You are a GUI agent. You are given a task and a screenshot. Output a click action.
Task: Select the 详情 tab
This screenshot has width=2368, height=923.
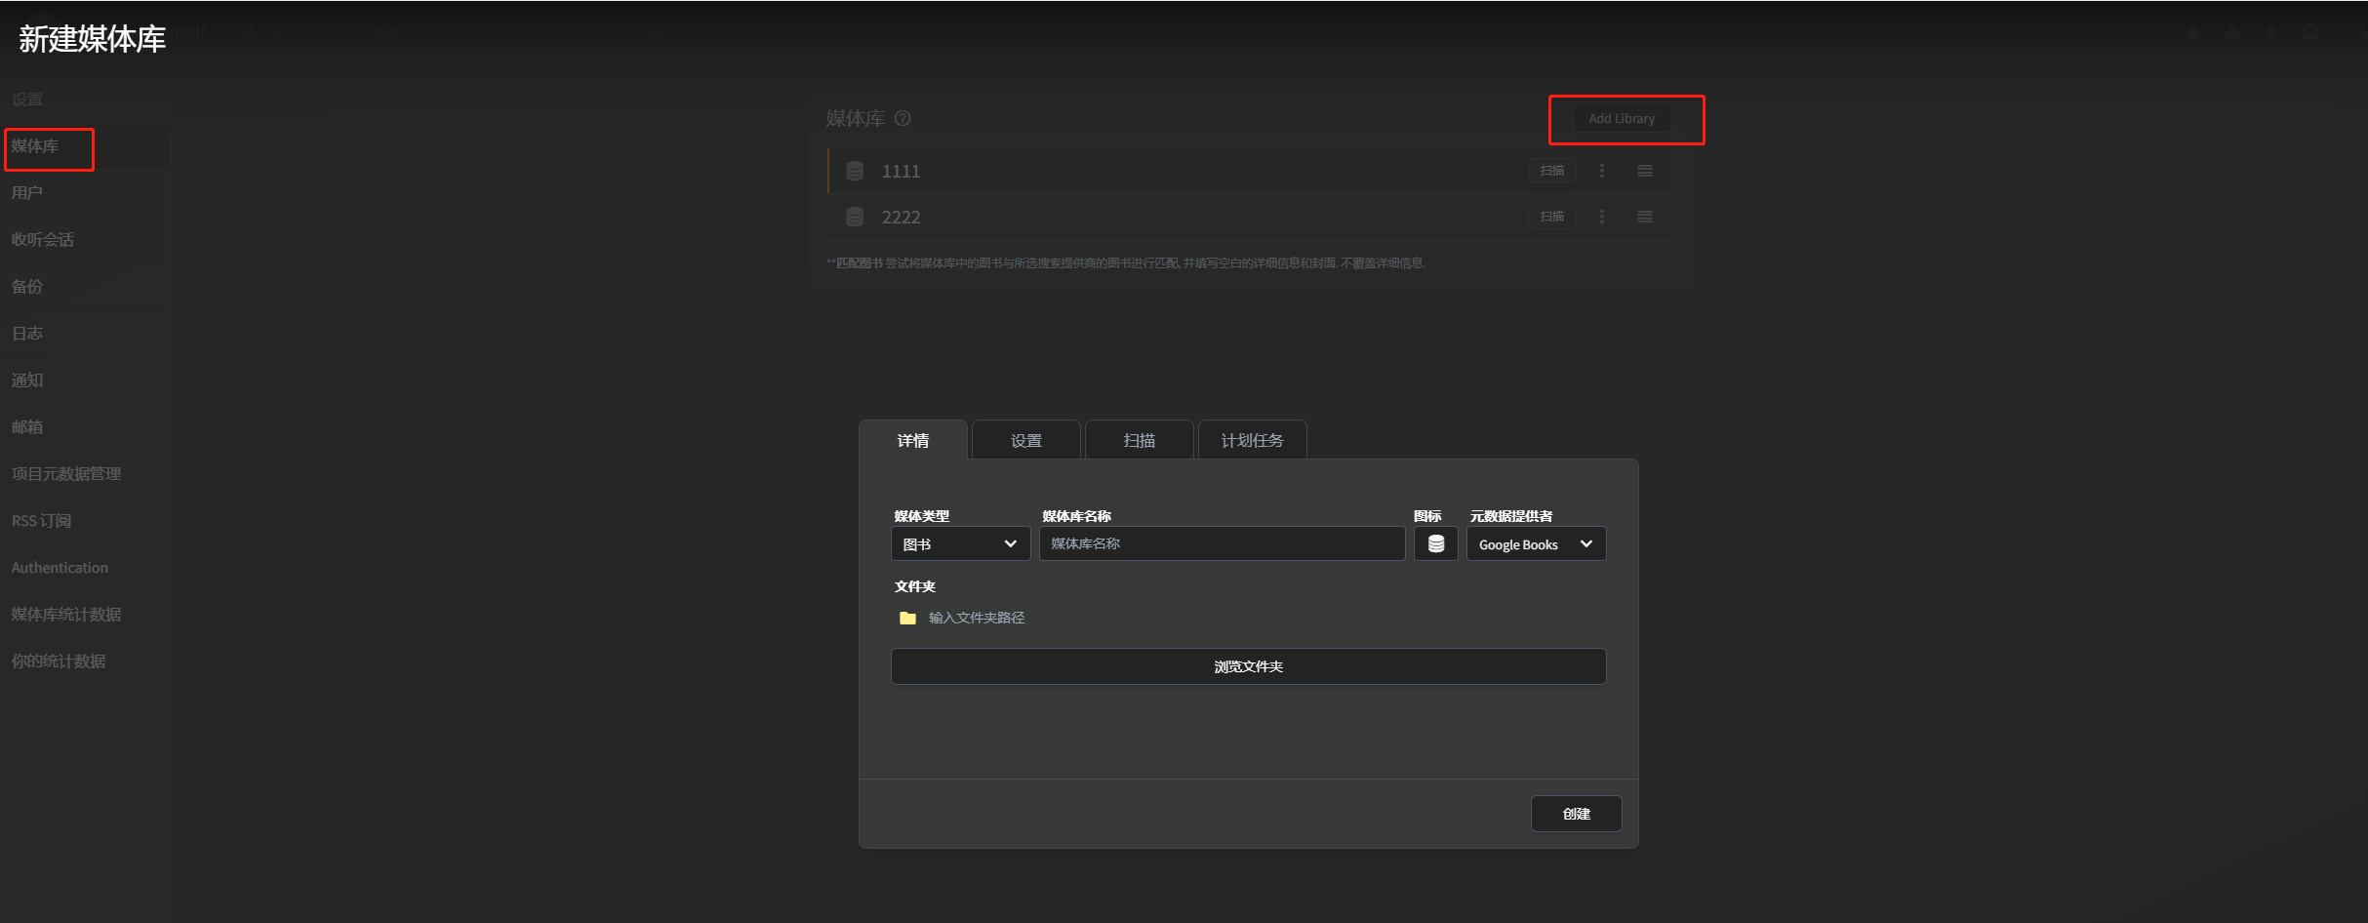point(913,441)
